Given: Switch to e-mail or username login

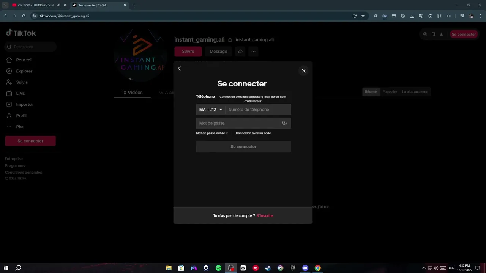Looking at the screenshot, I should (x=253, y=99).
